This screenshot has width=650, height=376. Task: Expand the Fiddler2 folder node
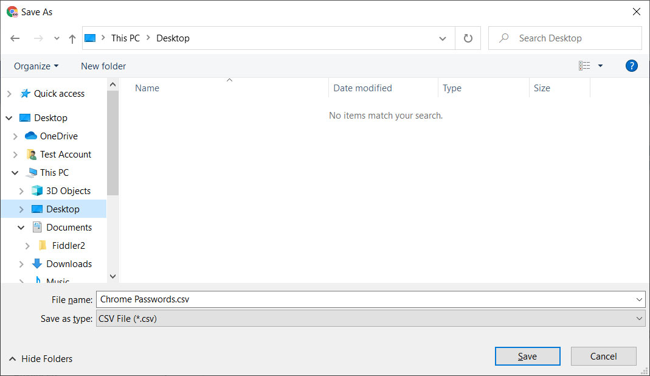pos(27,246)
